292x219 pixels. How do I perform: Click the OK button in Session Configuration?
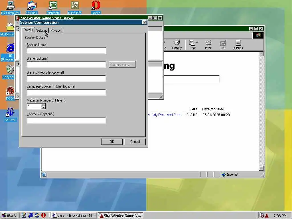pyautogui.click(x=112, y=142)
